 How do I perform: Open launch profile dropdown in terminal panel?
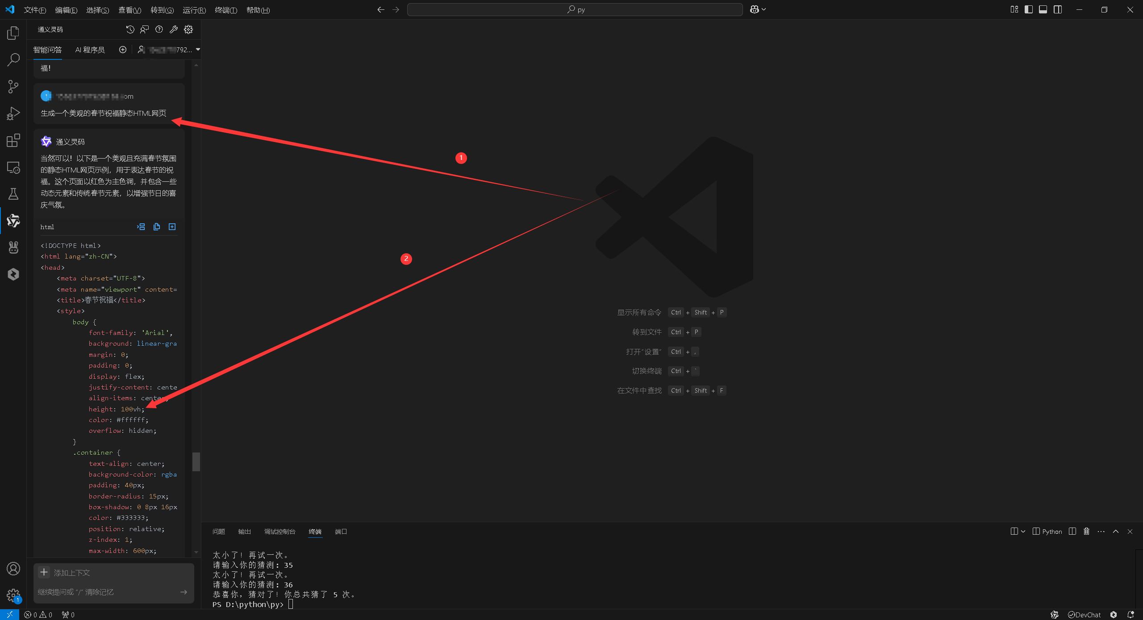pos(1023,531)
